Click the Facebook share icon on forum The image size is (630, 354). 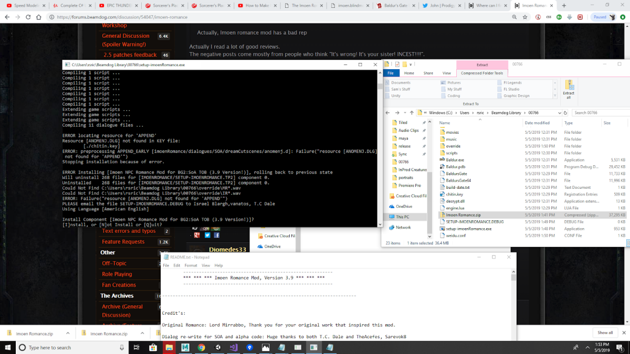click(x=216, y=235)
